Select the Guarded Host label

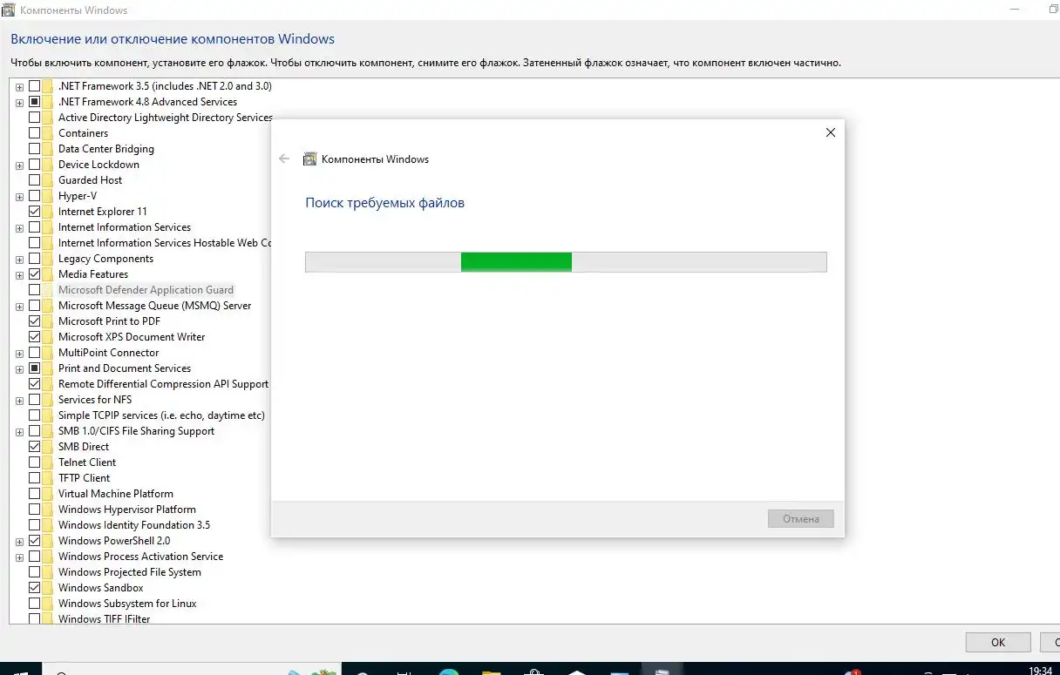pyautogui.click(x=90, y=180)
